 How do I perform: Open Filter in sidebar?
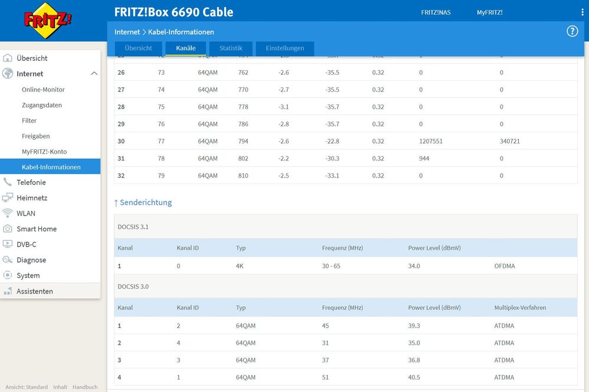click(30, 120)
